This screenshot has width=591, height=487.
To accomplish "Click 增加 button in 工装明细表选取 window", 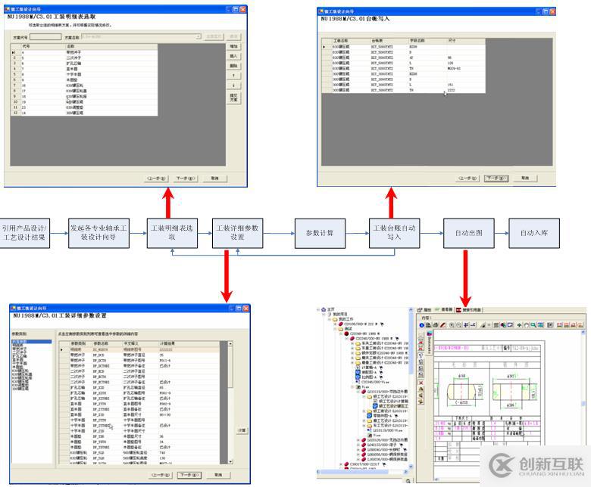I will click(x=233, y=46).
